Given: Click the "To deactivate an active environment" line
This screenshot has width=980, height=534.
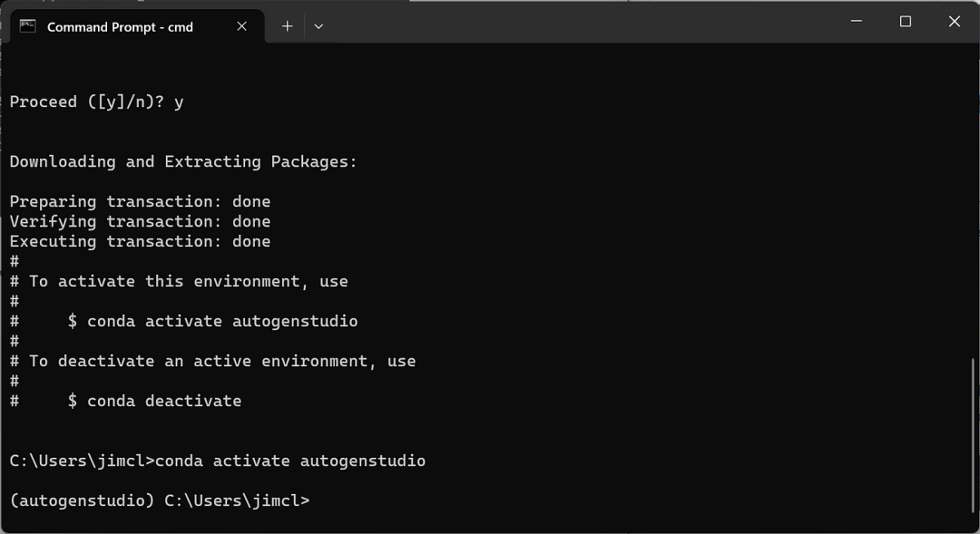Looking at the screenshot, I should coord(221,362).
